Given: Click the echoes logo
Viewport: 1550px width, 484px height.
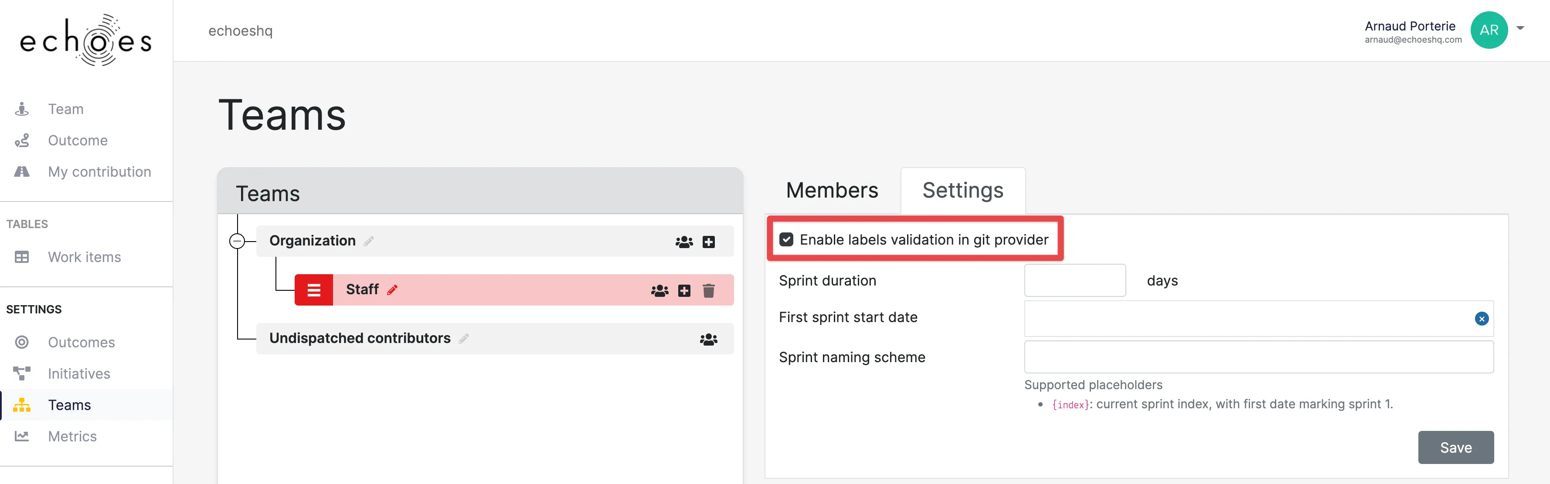Looking at the screenshot, I should 86,40.
